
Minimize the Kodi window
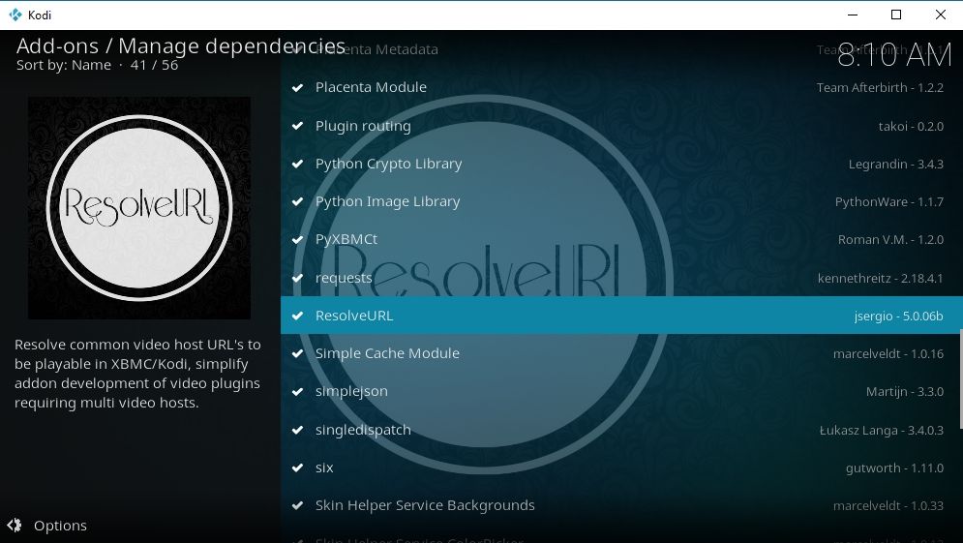853,15
